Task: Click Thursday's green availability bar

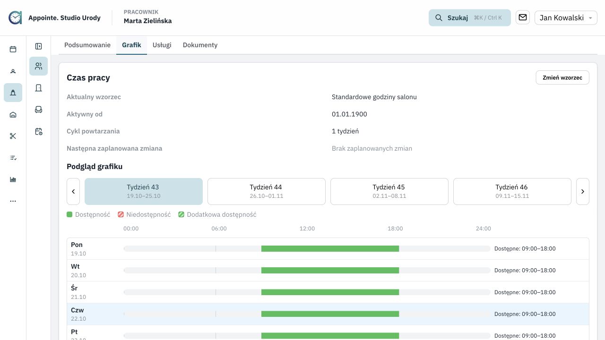Action: point(330,314)
